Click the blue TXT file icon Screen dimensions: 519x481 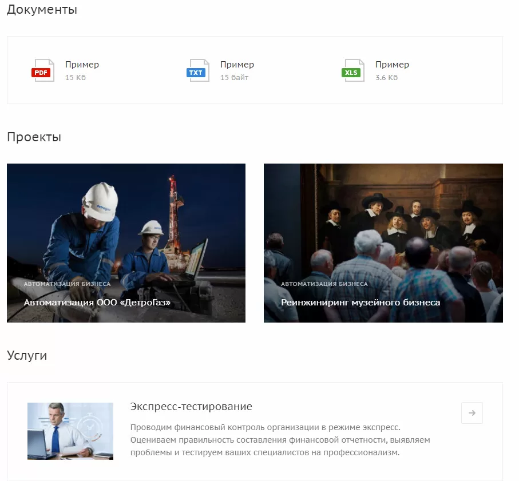point(198,70)
